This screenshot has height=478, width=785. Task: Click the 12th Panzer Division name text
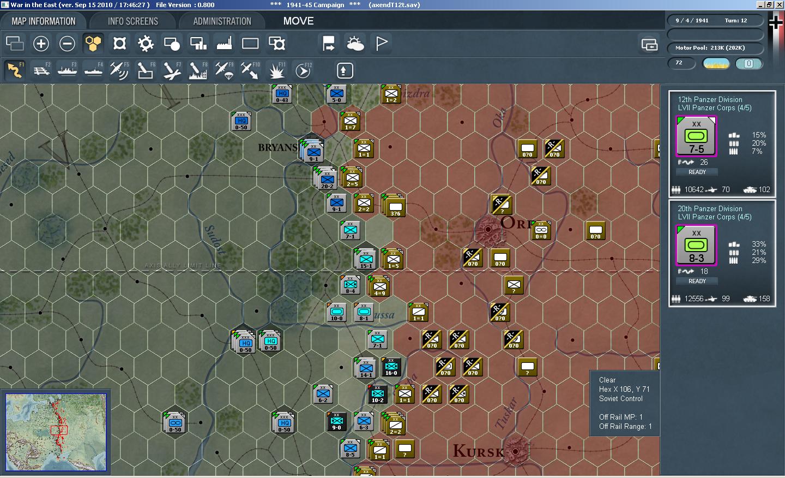coord(710,99)
